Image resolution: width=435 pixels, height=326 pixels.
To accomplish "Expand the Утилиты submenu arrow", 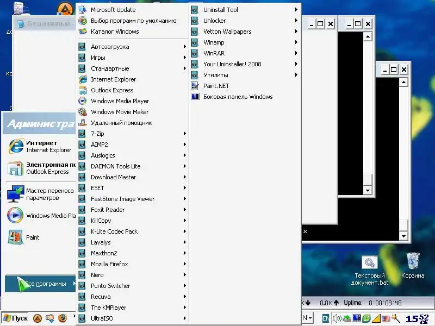I will (x=296, y=75).
